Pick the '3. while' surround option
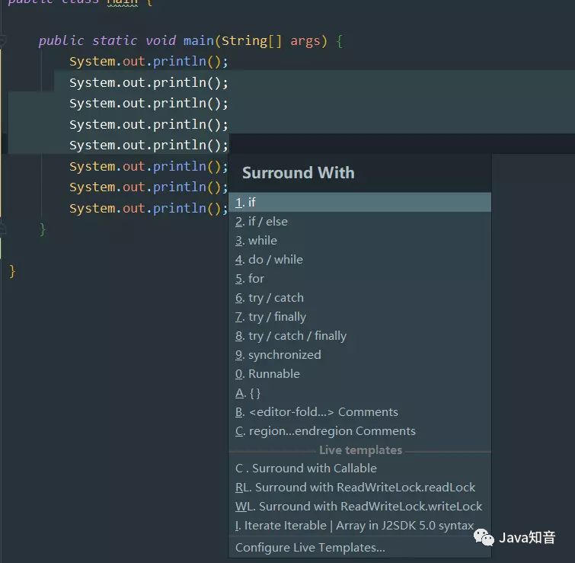 click(x=359, y=240)
